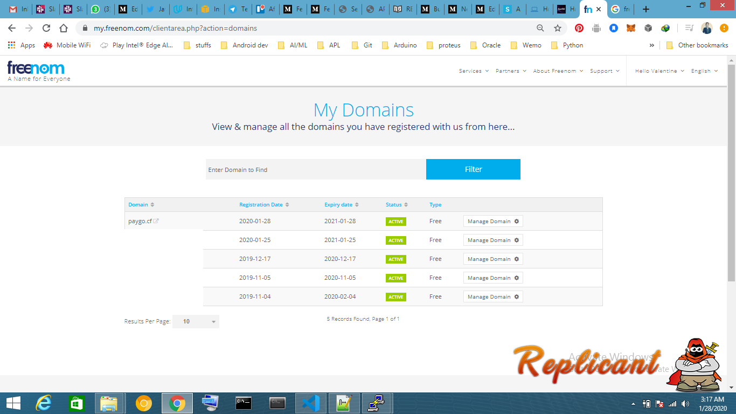
Task: Click Manage Domain for paygo.cf
Action: (493, 221)
